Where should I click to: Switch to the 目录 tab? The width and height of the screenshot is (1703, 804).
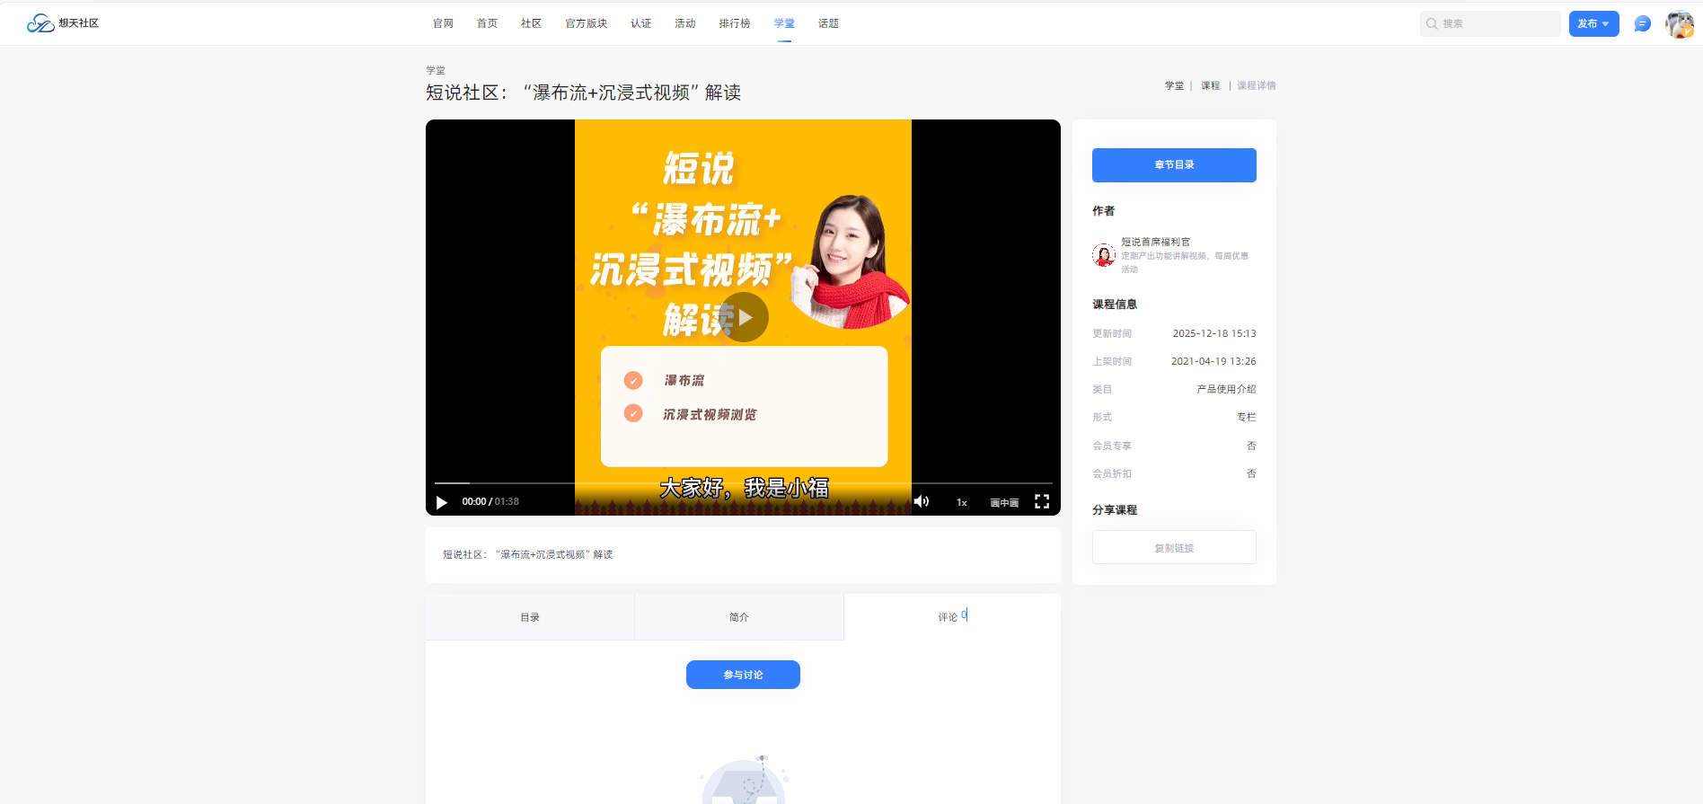tap(530, 617)
